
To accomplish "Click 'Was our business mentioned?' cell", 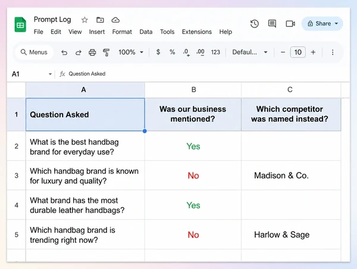I will 193,114.
